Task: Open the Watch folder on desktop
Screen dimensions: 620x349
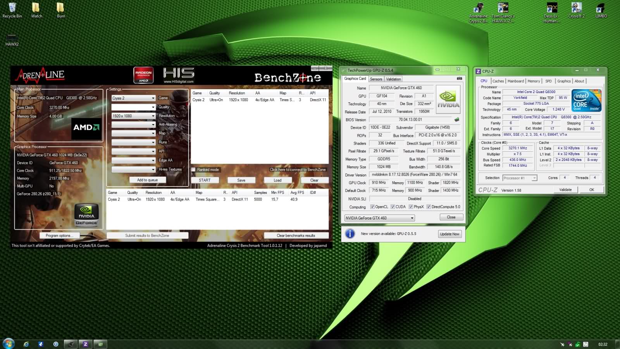Action: [36, 10]
